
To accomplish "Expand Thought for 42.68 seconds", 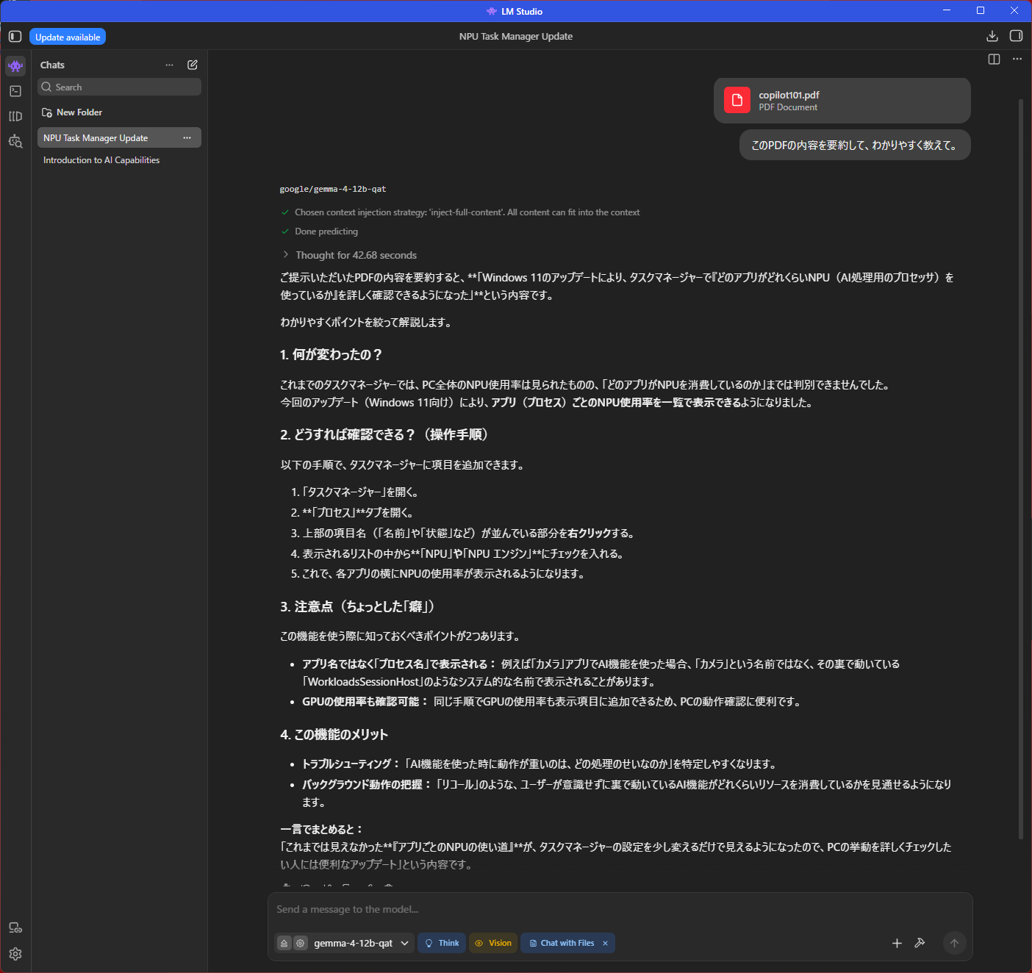I will click(x=350, y=255).
